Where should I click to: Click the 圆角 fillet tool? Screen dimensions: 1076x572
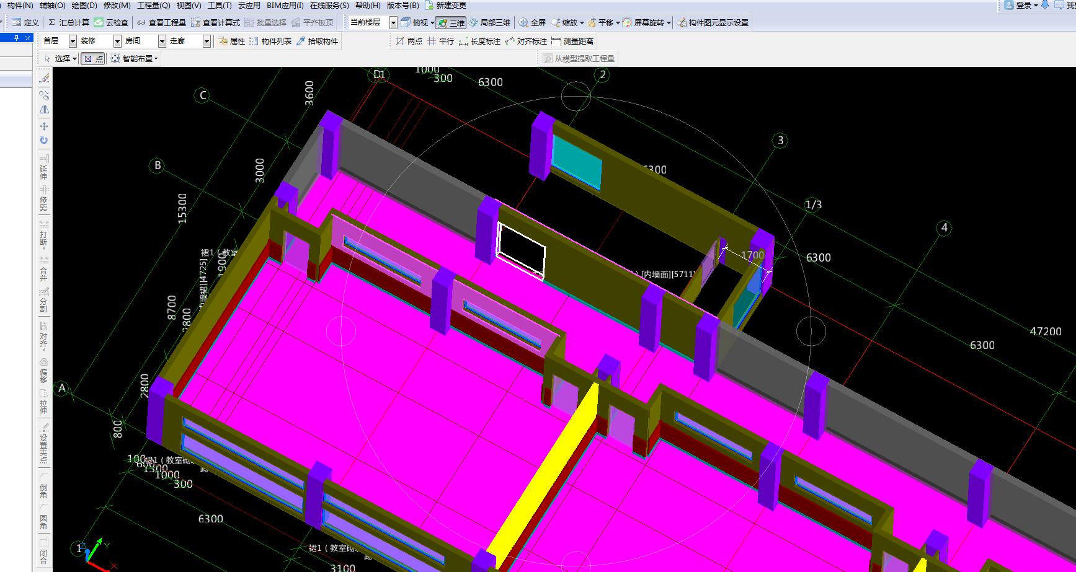[x=43, y=517]
